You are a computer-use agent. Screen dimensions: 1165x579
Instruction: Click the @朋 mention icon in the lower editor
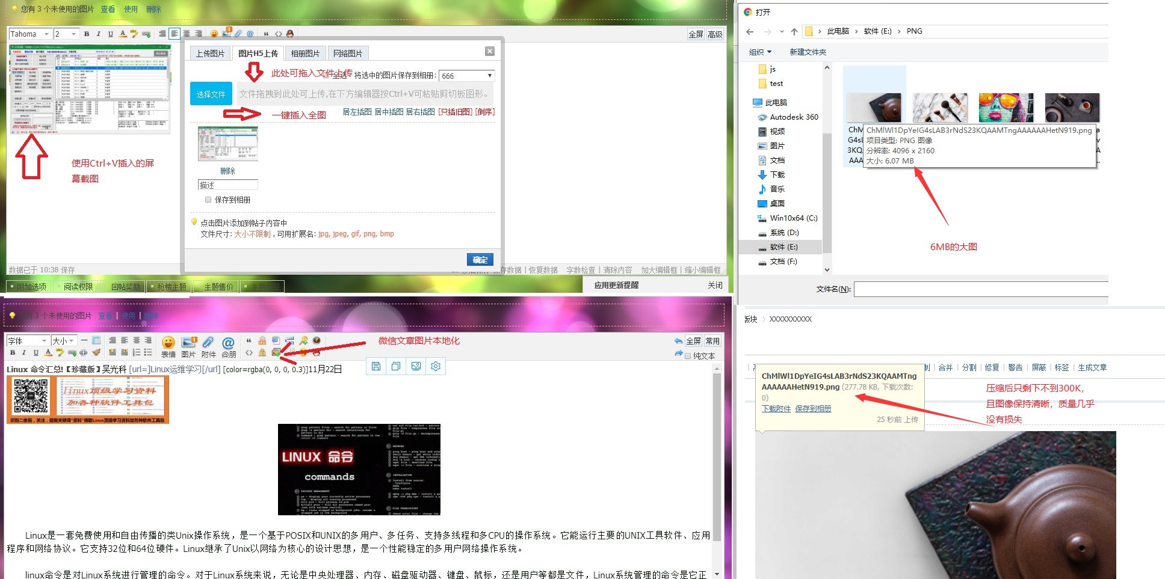coord(229,346)
